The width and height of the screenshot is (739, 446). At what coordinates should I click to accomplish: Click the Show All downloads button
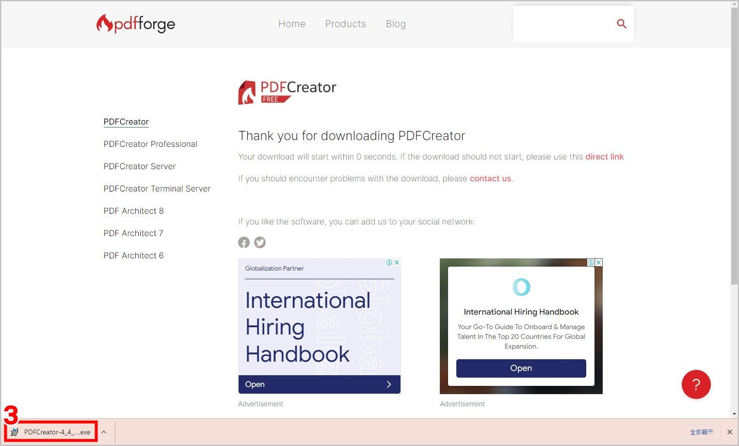click(x=702, y=432)
